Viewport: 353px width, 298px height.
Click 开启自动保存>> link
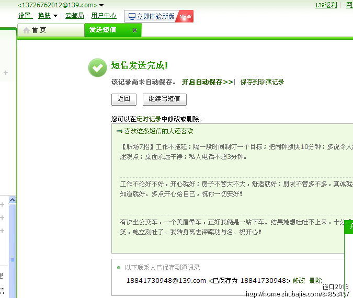[207, 82]
